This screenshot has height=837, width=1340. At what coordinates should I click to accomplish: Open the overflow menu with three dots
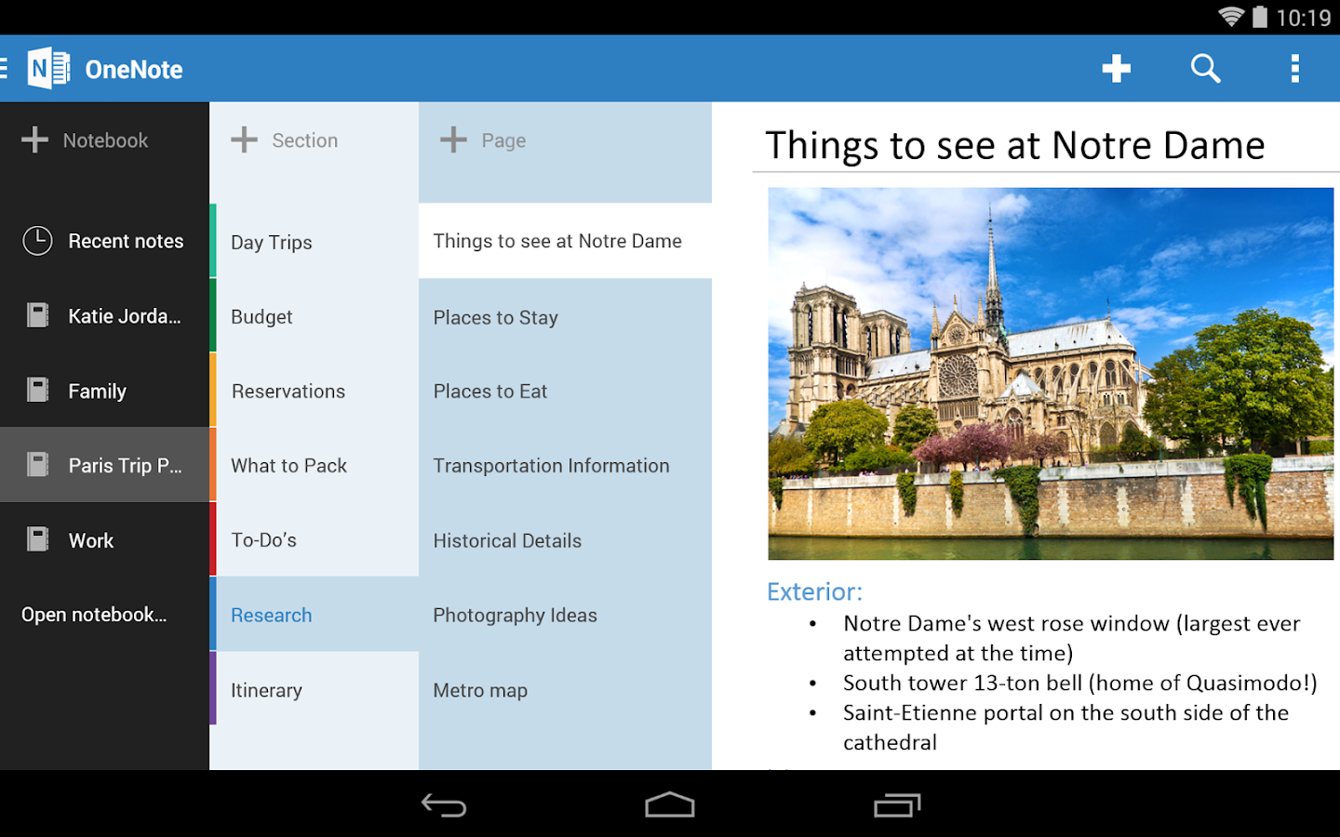tap(1294, 68)
